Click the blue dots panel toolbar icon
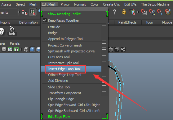Image resolution: width=173 pixels, height=120 pixels. (x=10, y=49)
